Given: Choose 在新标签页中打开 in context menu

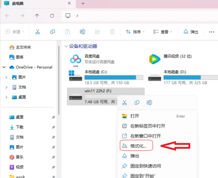Looking at the screenshot, I should (x=157, y=126).
